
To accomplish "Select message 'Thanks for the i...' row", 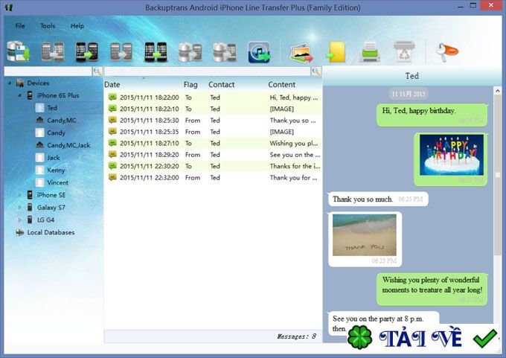I will click(x=214, y=166).
